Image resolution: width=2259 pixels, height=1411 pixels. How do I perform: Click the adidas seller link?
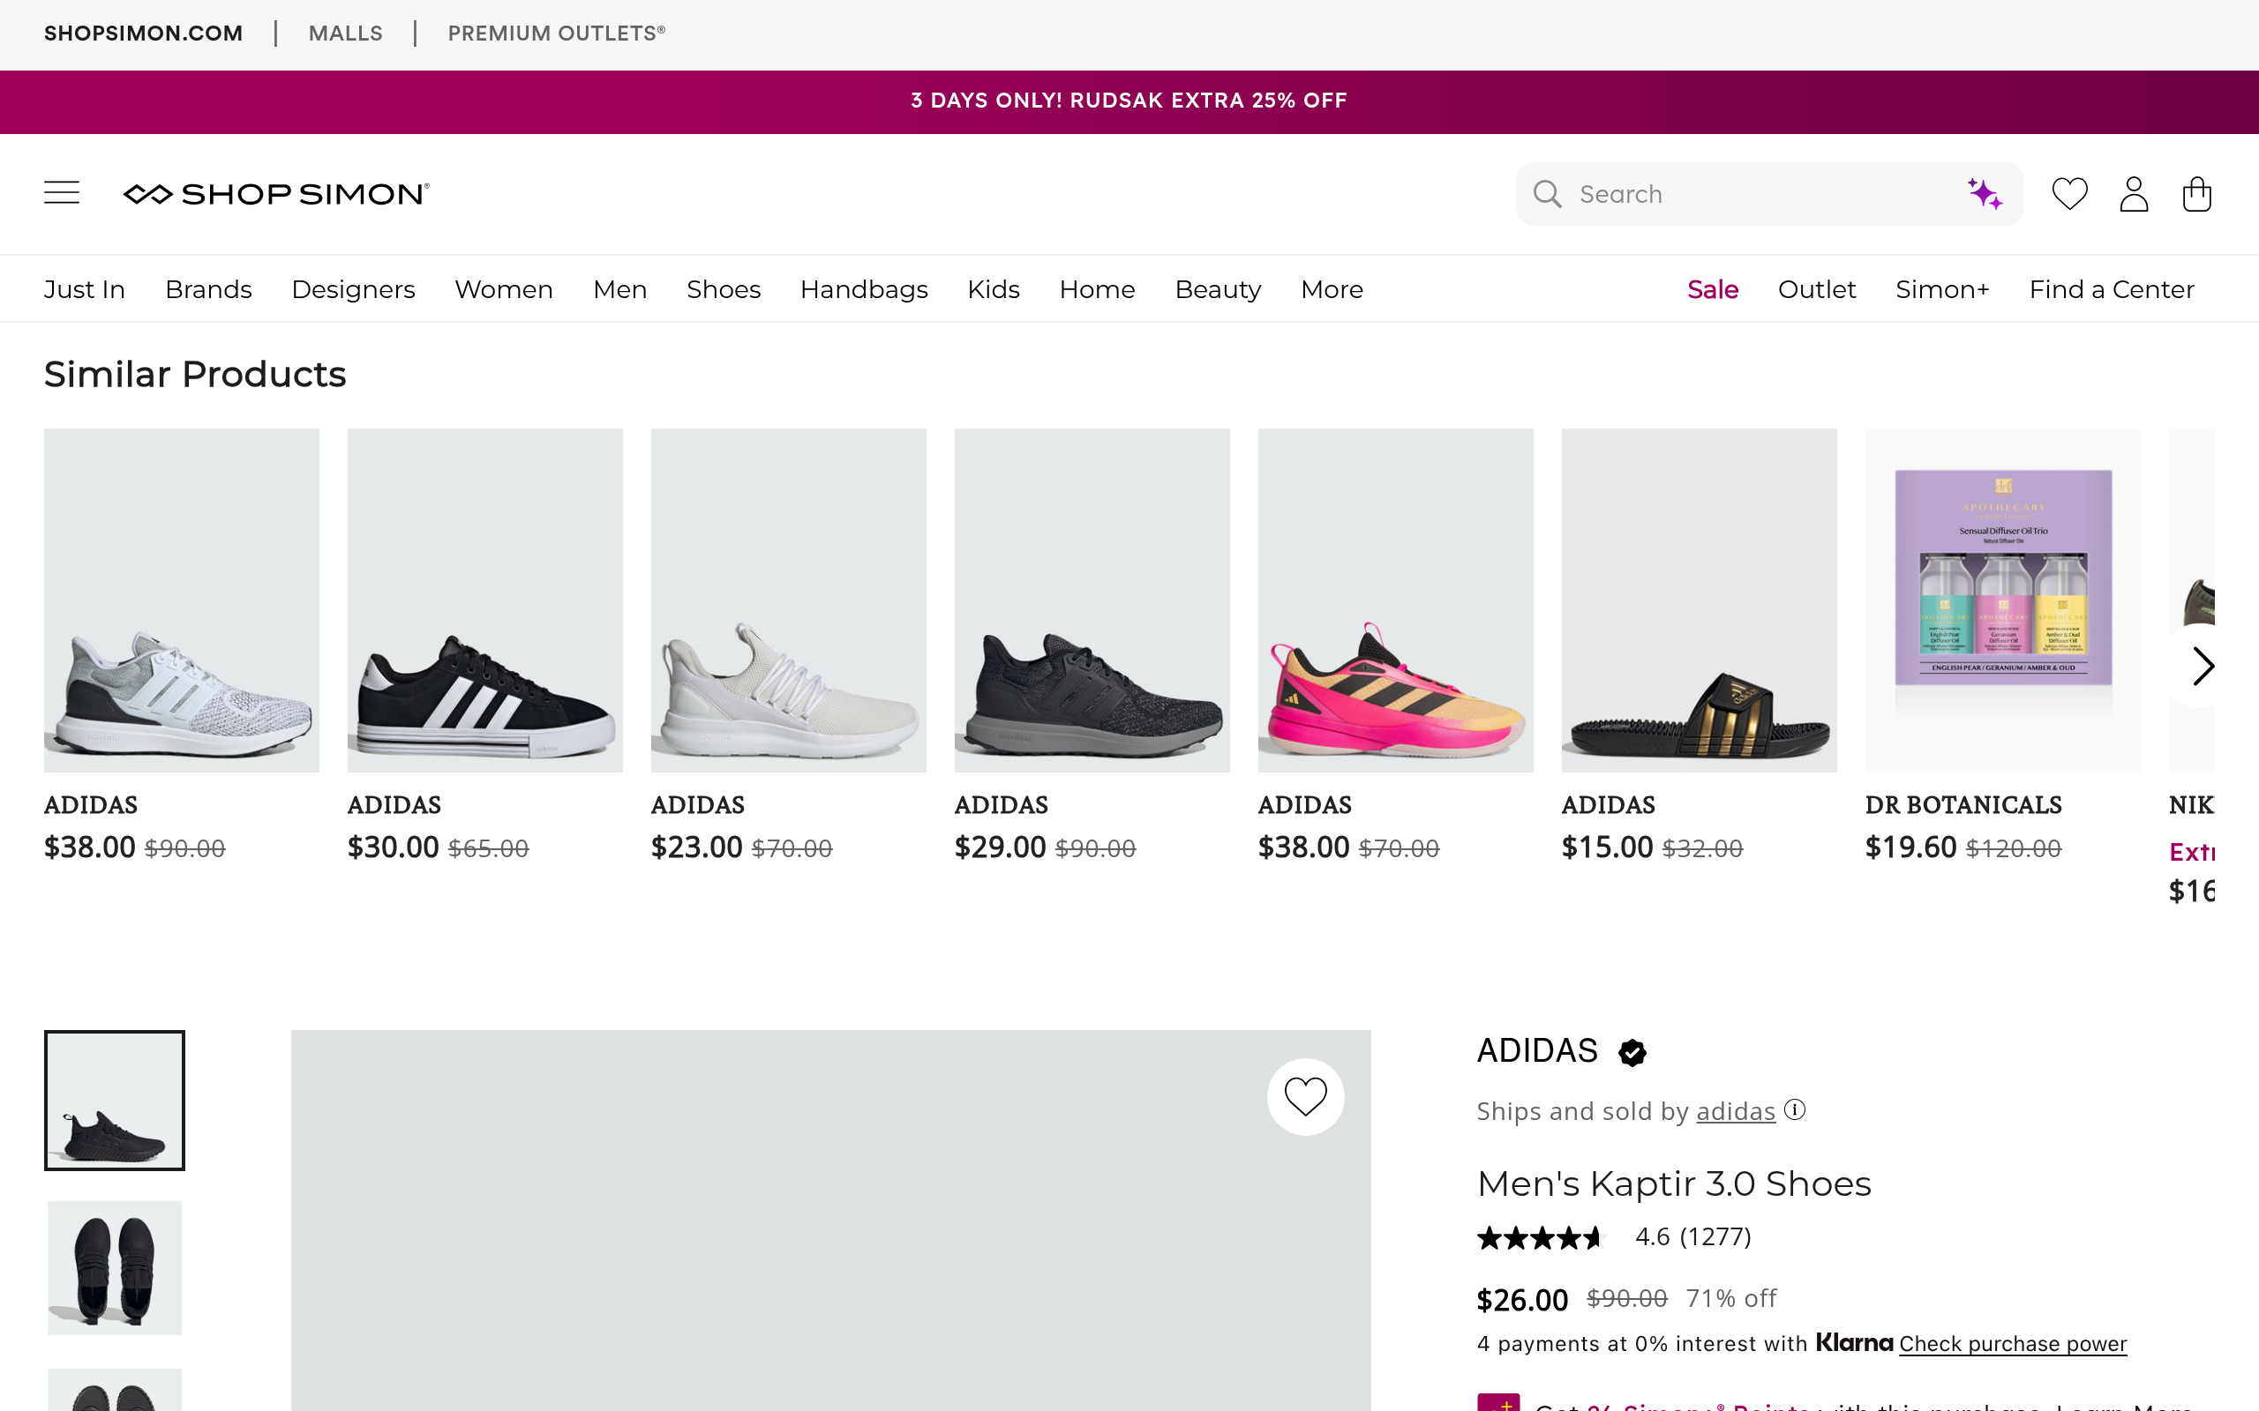(x=1736, y=1111)
